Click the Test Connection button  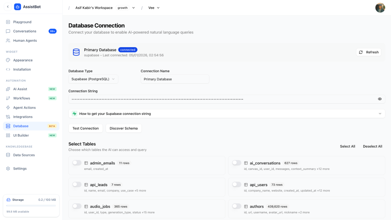pyautogui.click(x=86, y=128)
